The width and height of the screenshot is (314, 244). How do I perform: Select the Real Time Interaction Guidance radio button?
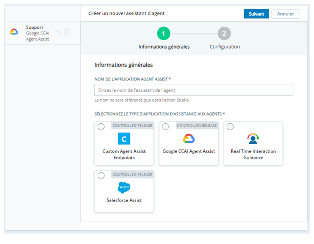tap(230, 127)
